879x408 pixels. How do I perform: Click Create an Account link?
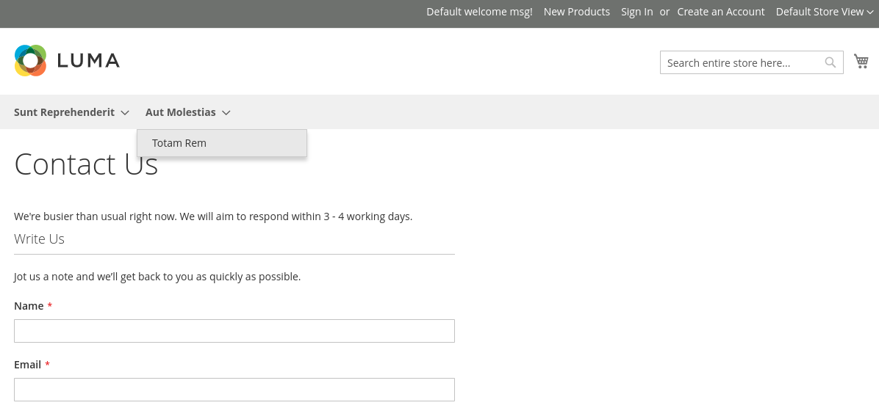click(x=720, y=12)
